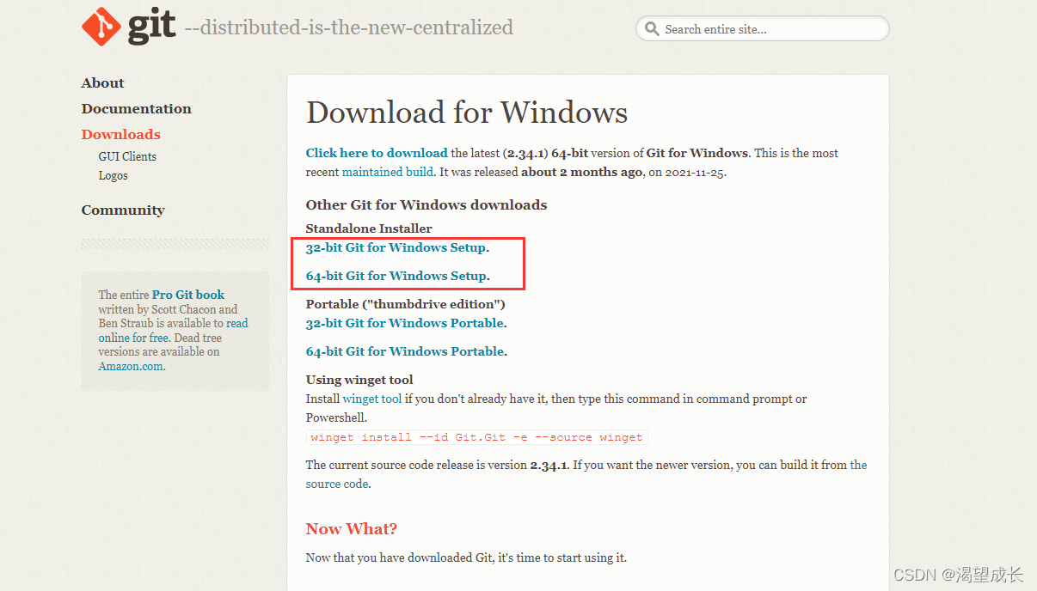
Task: Click the 'read online for free' link
Action: tap(173, 331)
